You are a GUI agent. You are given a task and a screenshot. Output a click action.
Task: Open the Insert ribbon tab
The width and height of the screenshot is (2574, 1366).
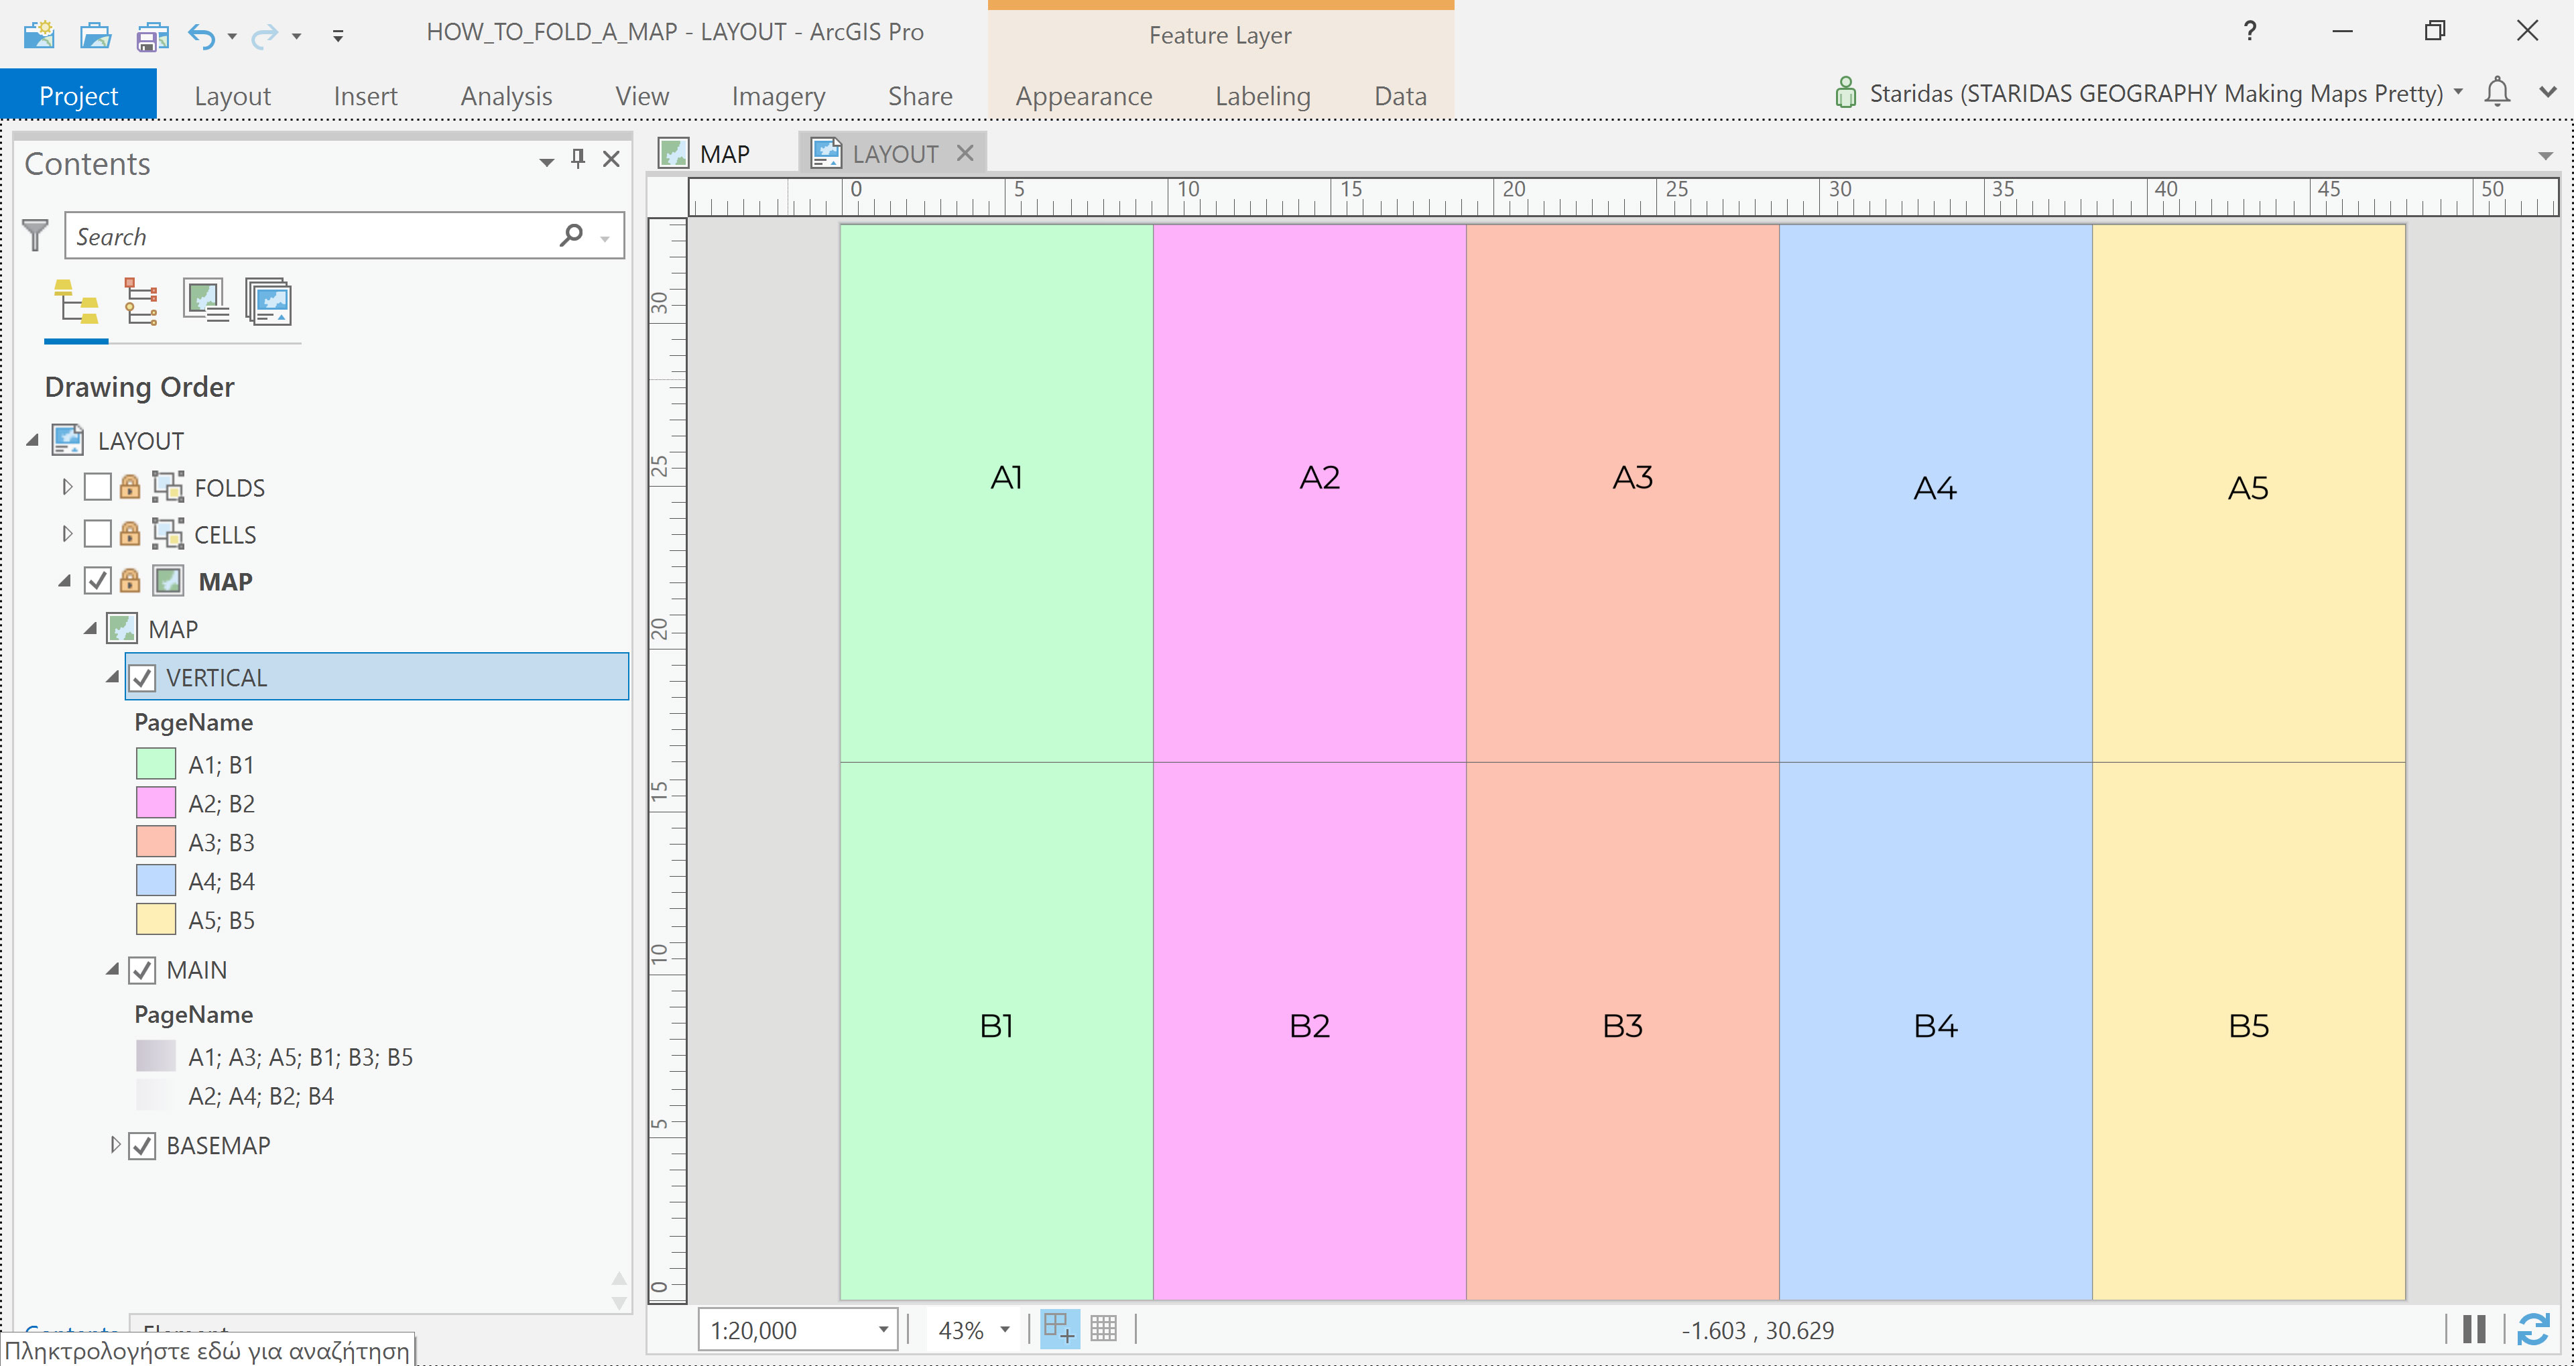coord(365,96)
